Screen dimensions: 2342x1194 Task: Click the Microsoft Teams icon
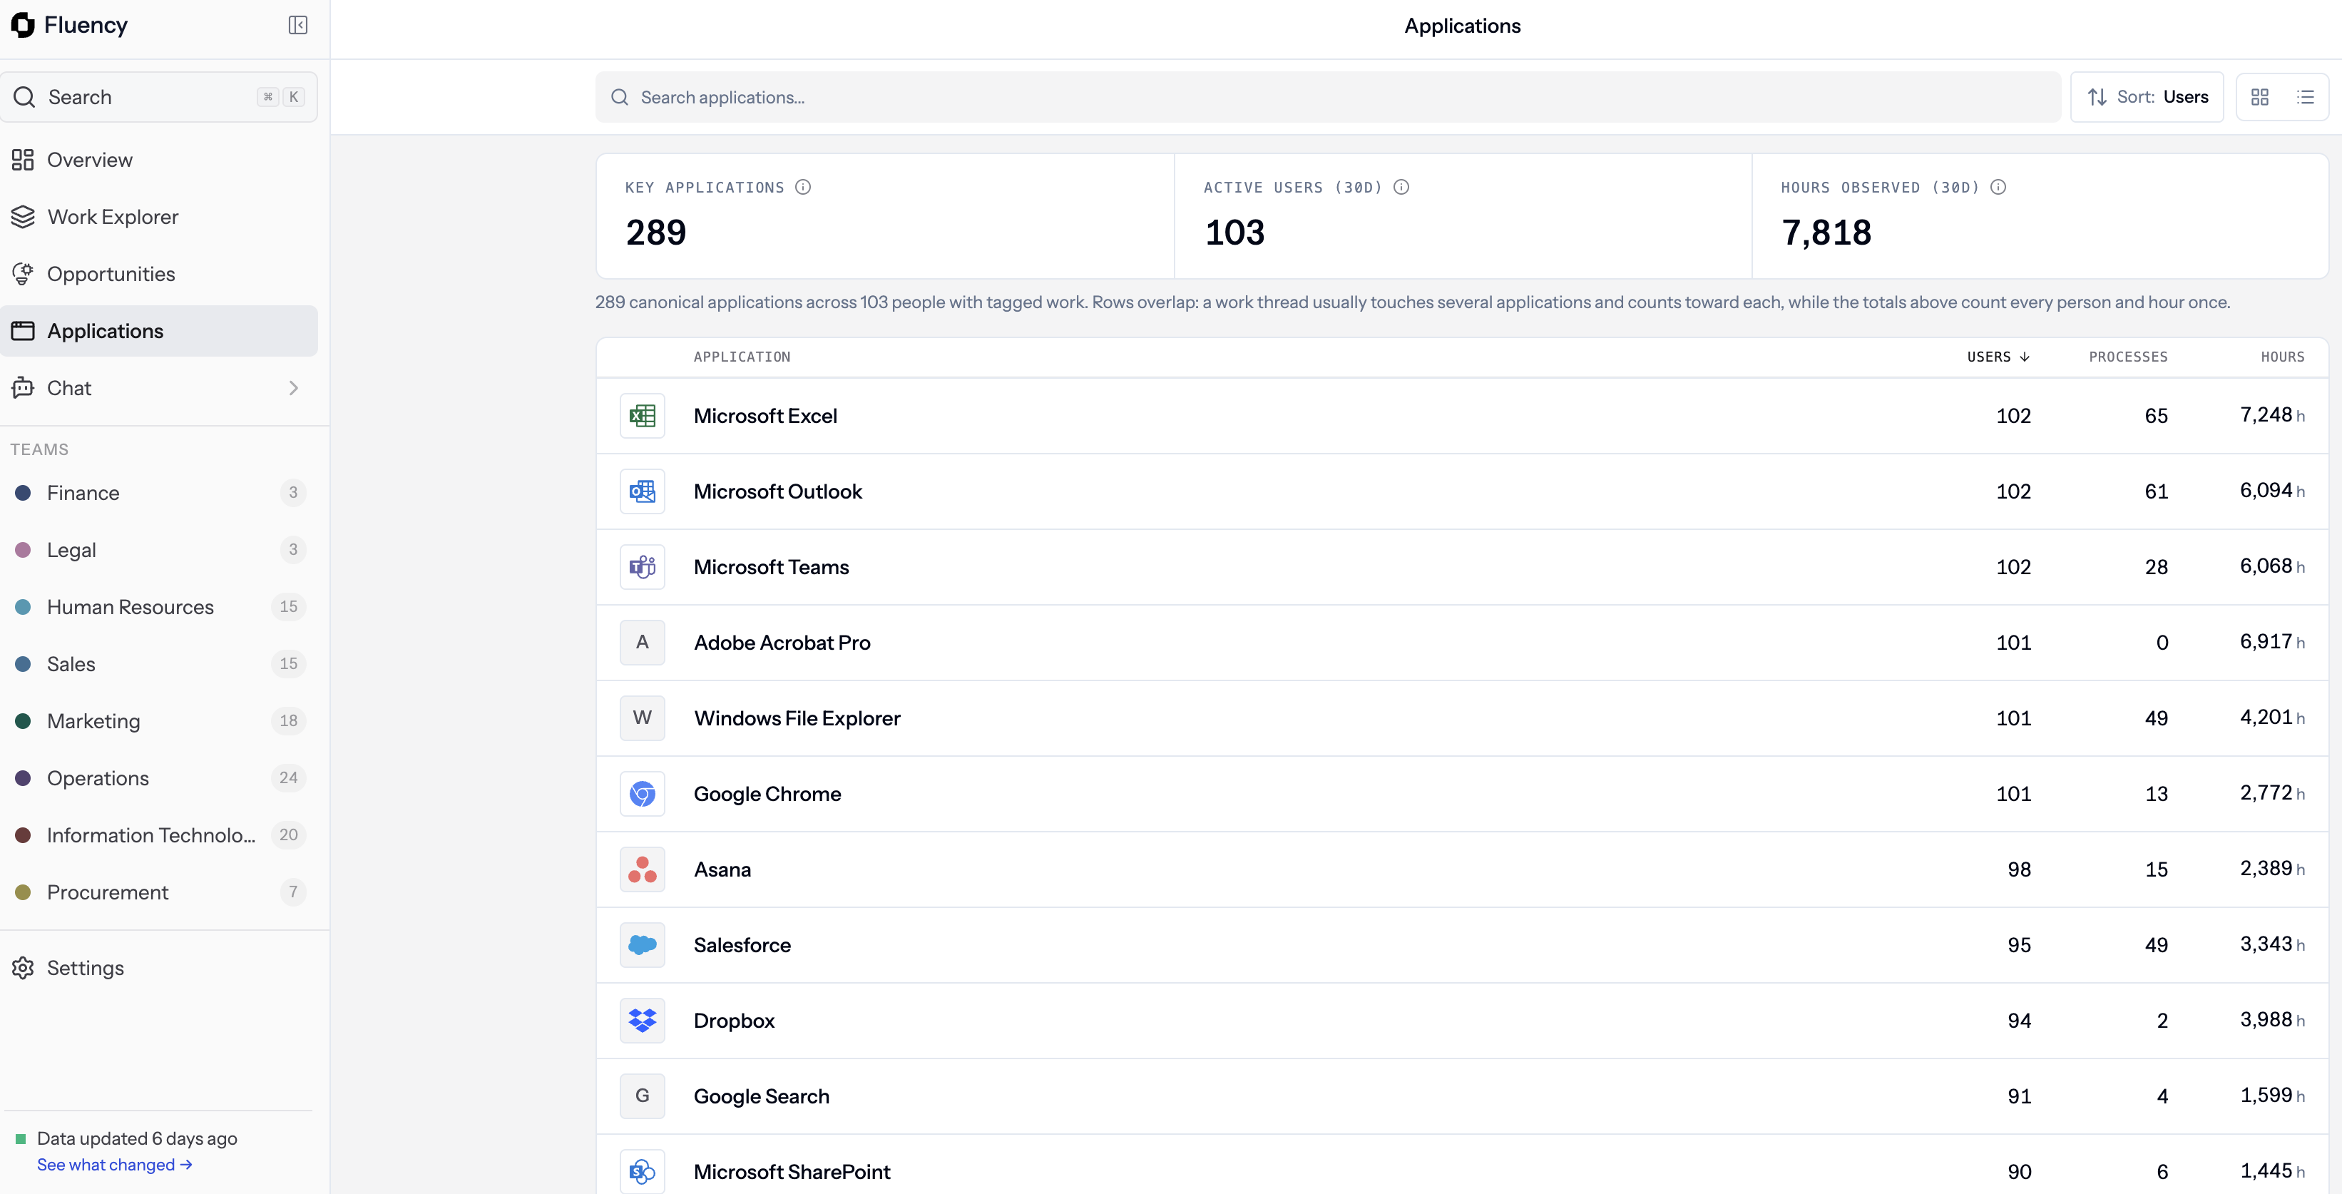click(x=642, y=566)
